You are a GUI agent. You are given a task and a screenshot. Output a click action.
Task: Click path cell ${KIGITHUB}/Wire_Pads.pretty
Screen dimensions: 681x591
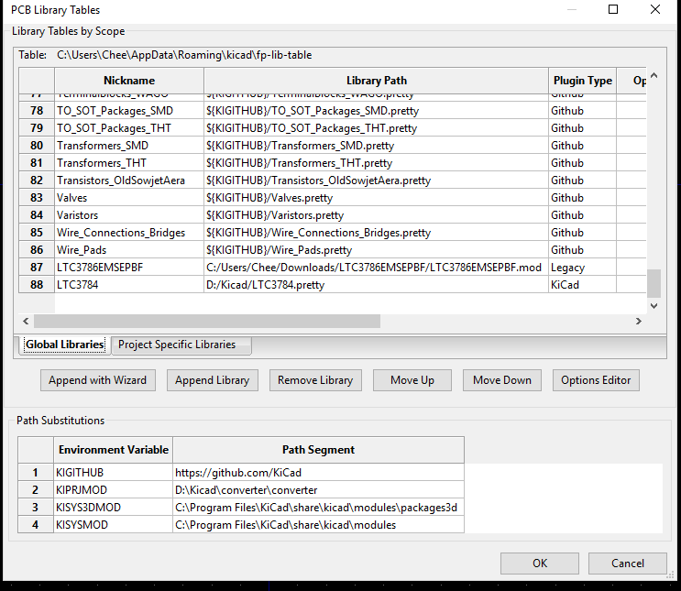[376, 250]
